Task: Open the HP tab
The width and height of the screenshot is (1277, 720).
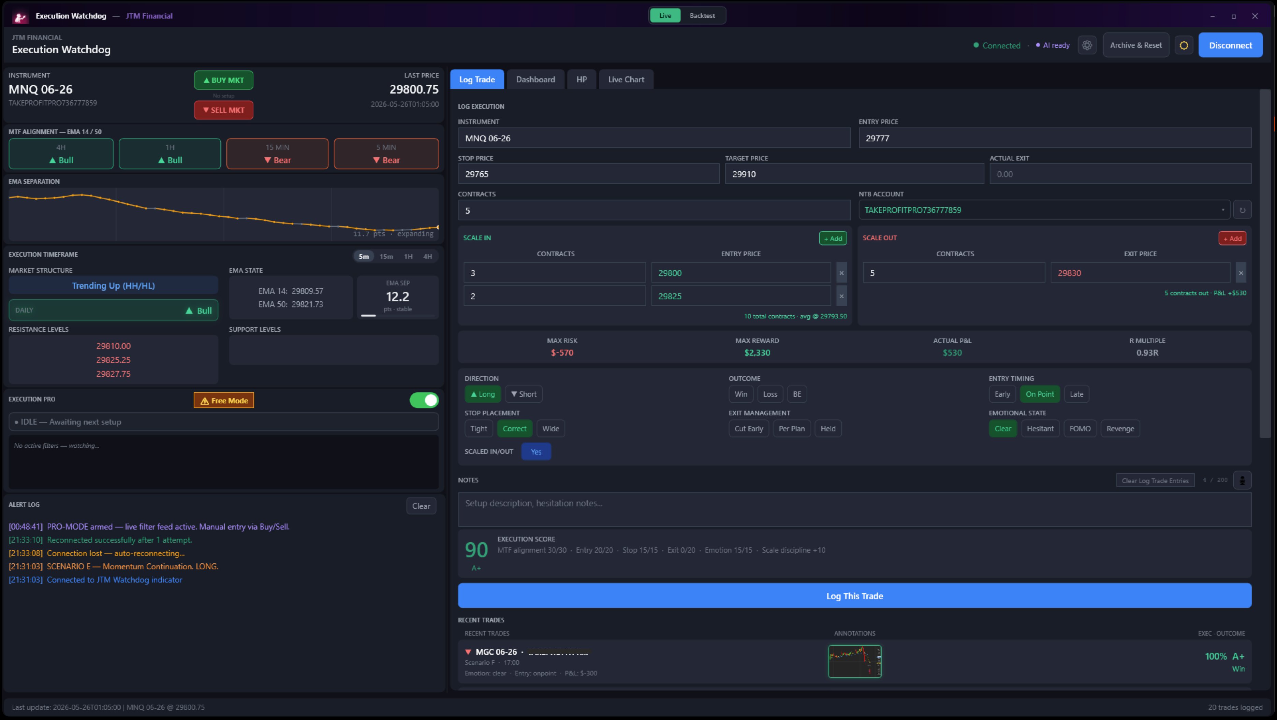Action: pyautogui.click(x=582, y=80)
